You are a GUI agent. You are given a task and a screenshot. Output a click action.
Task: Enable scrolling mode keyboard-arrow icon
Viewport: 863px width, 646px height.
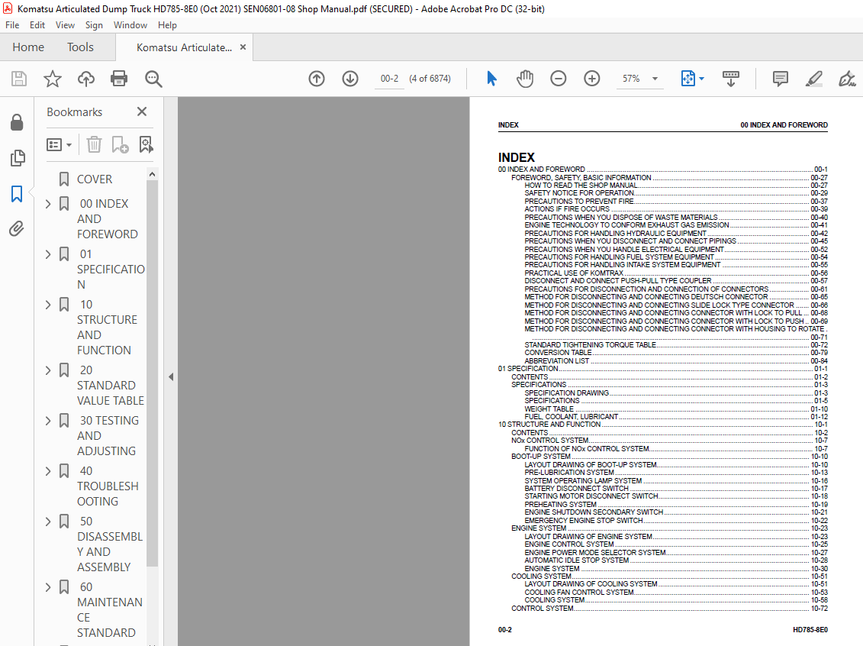(x=730, y=79)
